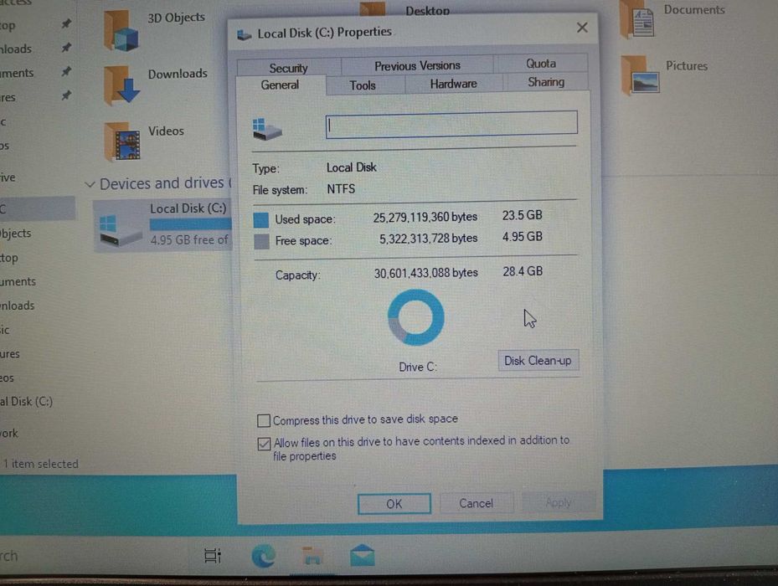Switch to the Quota tab
778x586 pixels.
(541, 64)
